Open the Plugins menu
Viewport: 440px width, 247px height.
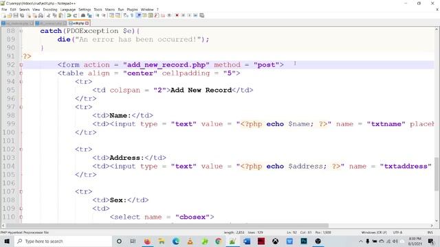(x=132, y=10)
